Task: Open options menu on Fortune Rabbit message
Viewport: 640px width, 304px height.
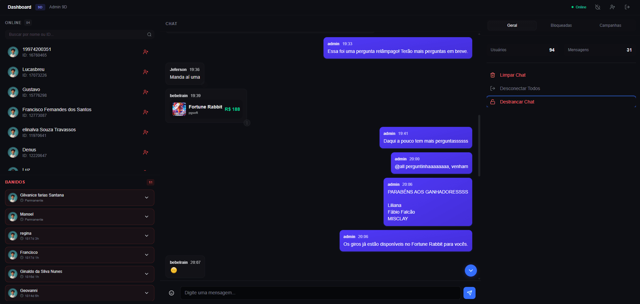Action: pos(247,123)
